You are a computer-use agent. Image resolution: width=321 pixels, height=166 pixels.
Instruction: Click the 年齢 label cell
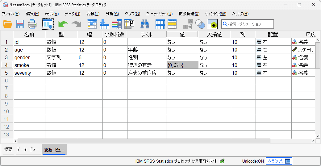click(147, 50)
